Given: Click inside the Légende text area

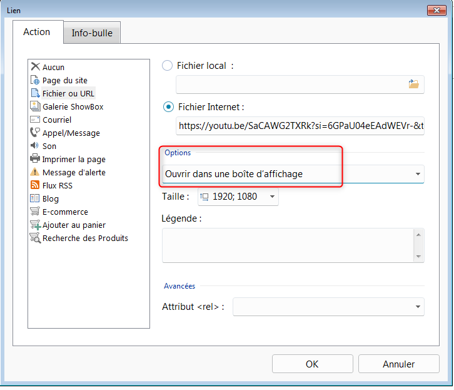Looking at the screenshot, I should tap(288, 245).
